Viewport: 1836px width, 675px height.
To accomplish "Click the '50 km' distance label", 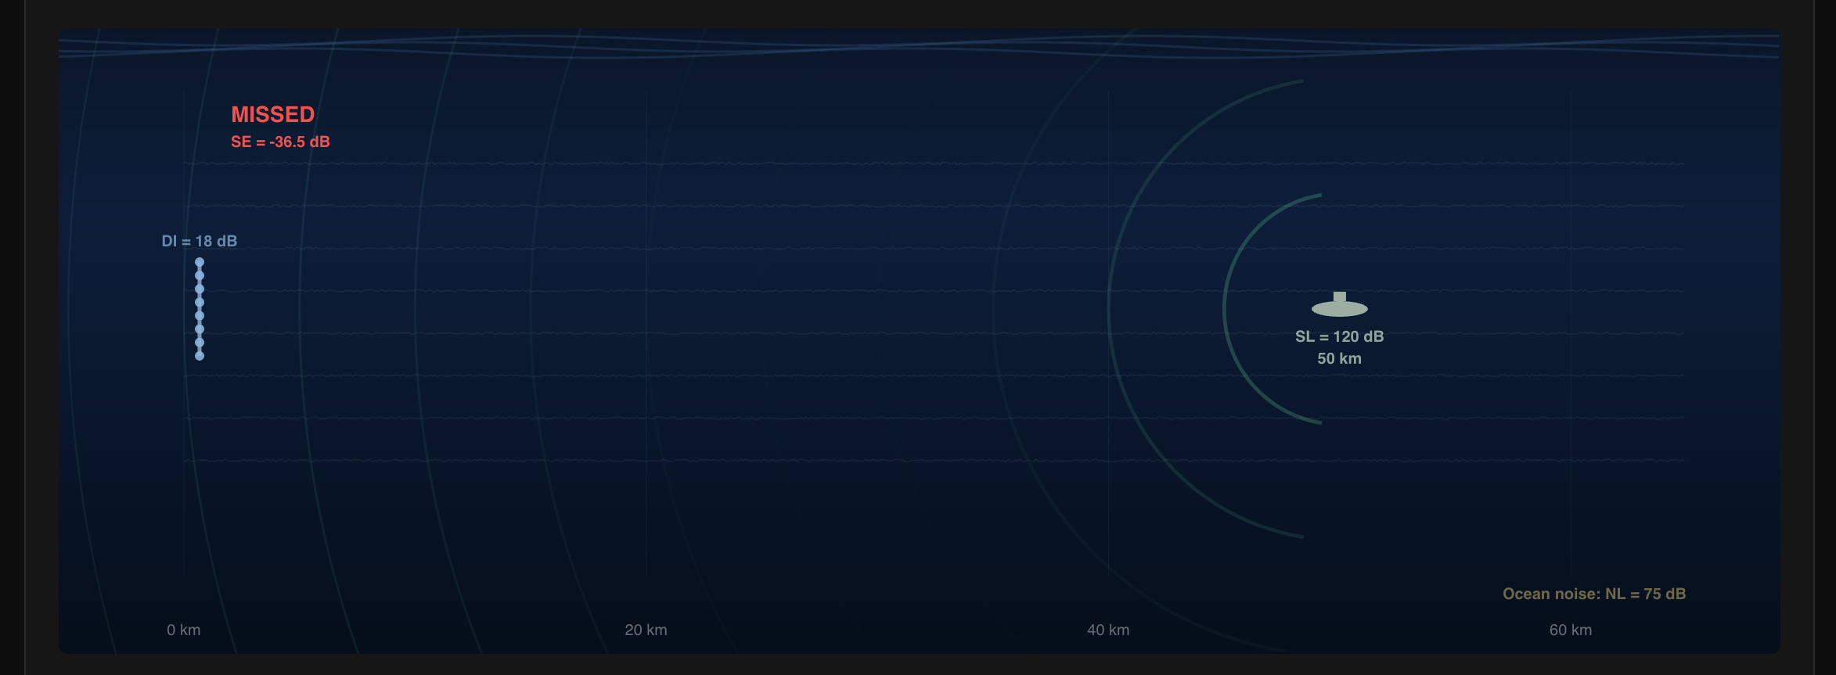I will point(1339,358).
